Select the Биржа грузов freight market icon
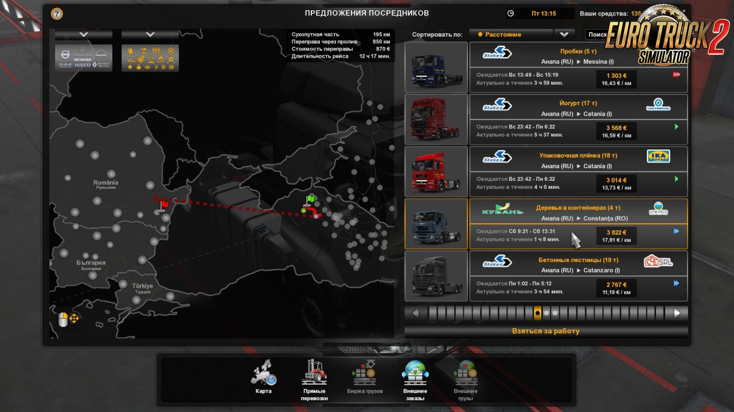This screenshot has height=412, width=734. click(364, 372)
